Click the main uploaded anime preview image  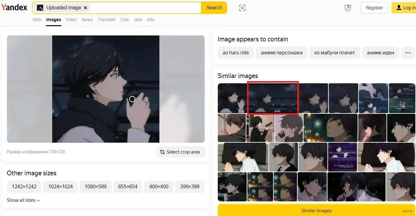pos(106,89)
